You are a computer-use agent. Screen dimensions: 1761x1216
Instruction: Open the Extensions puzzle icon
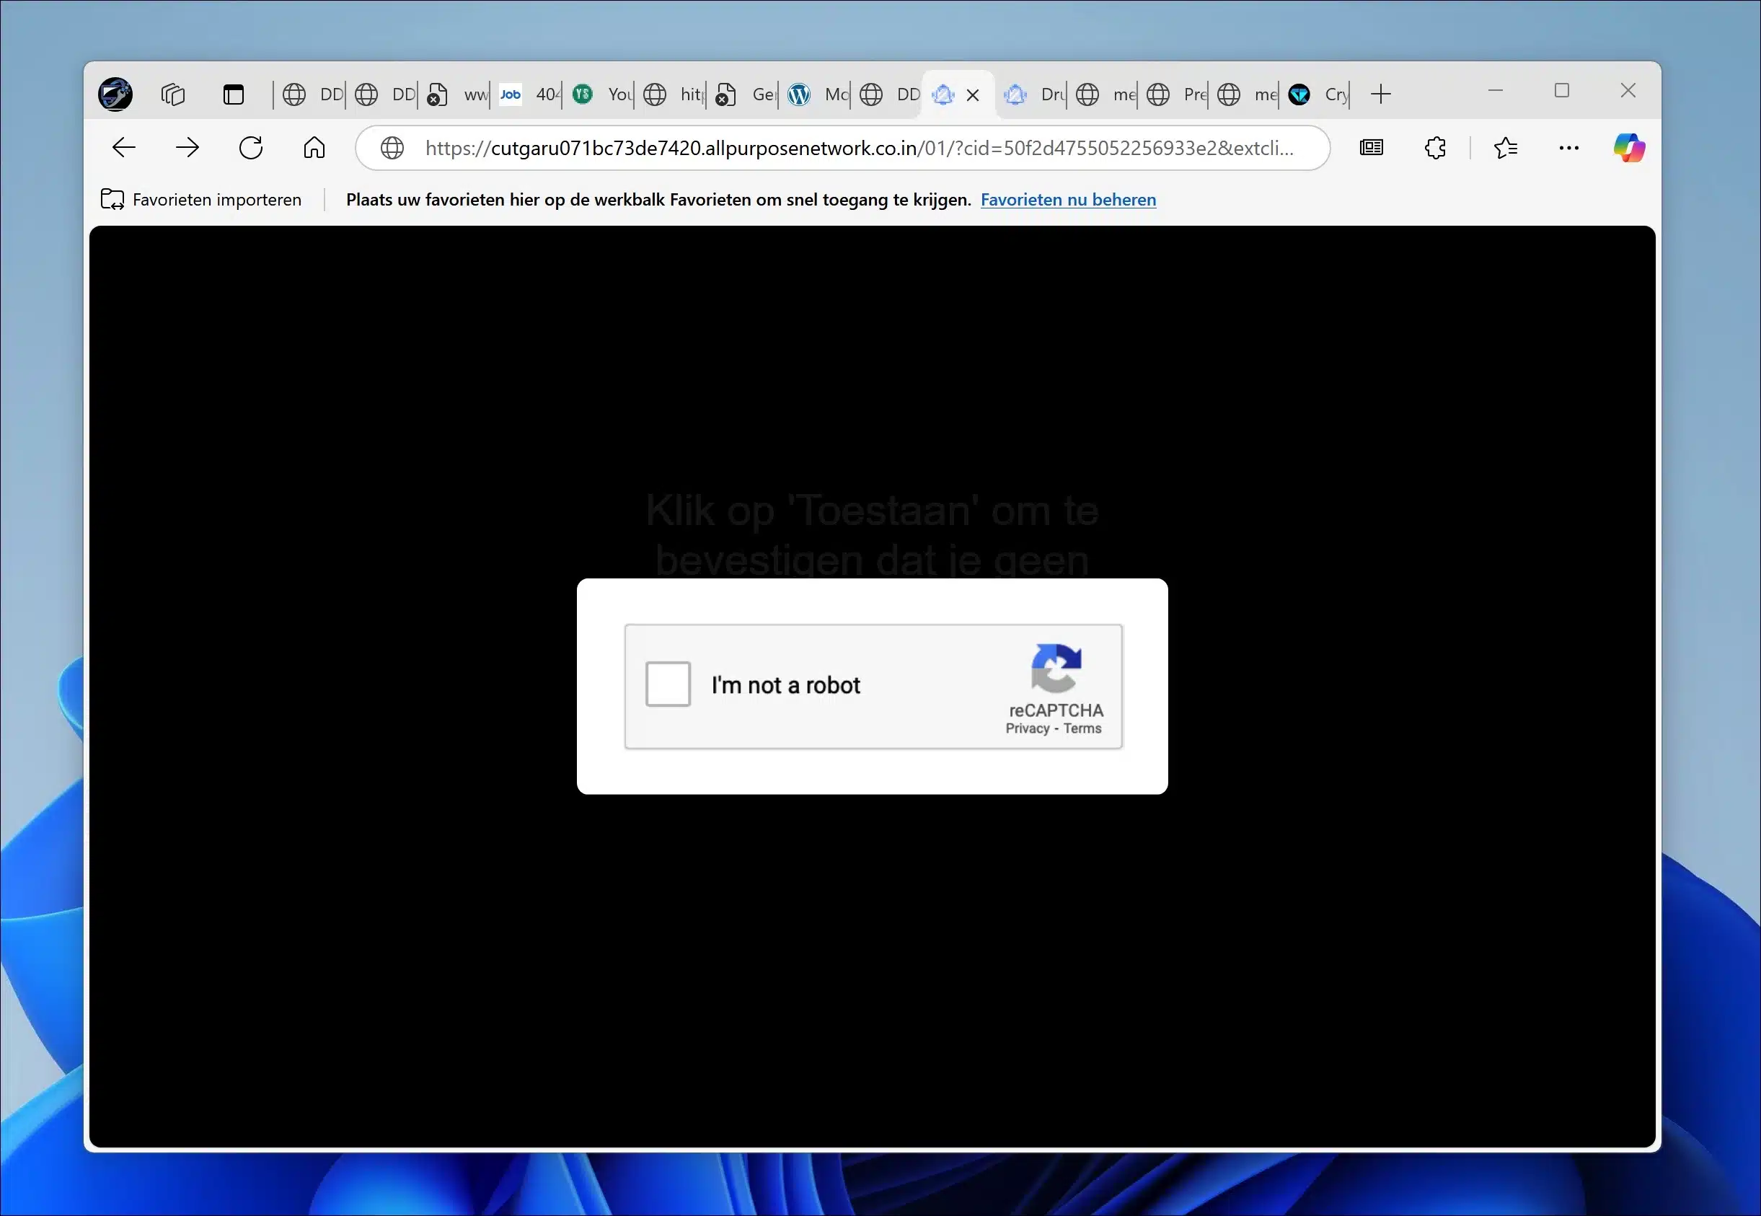pyautogui.click(x=1435, y=148)
